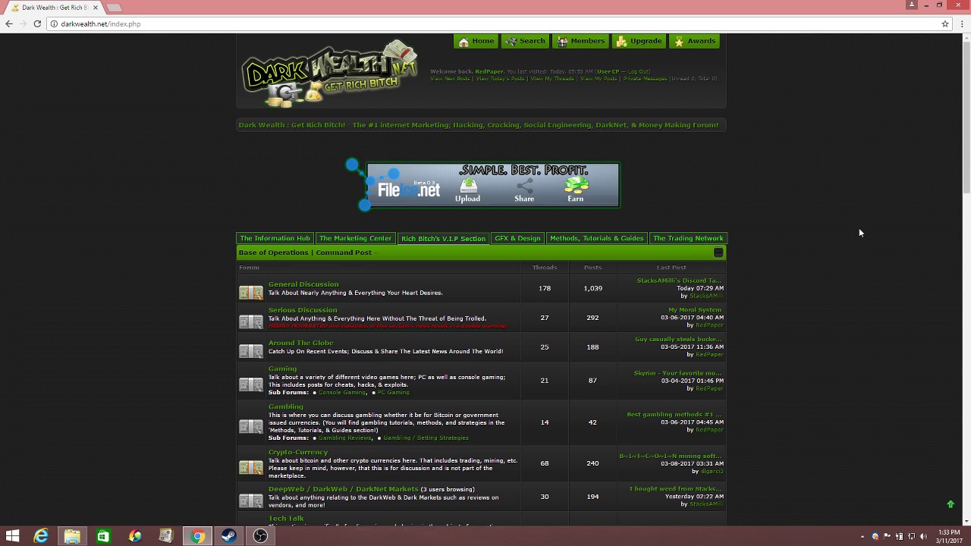Screen dimensions: 971x546
Task: Go back with the browser back arrow
Action: click(9, 24)
